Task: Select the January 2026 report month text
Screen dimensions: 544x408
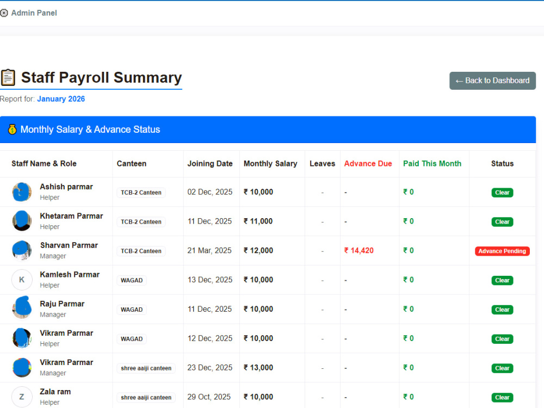Action: pyautogui.click(x=61, y=99)
